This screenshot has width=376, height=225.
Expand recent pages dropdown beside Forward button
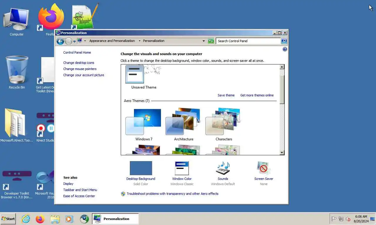pyautogui.click(x=74, y=41)
